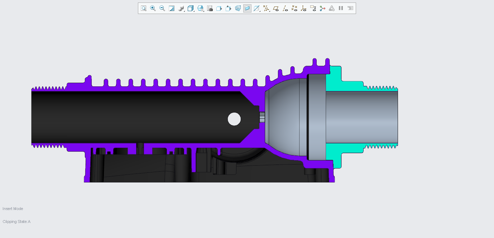
Task: Open the Display Style shaded-sphere dropdown
Action: click(181, 8)
